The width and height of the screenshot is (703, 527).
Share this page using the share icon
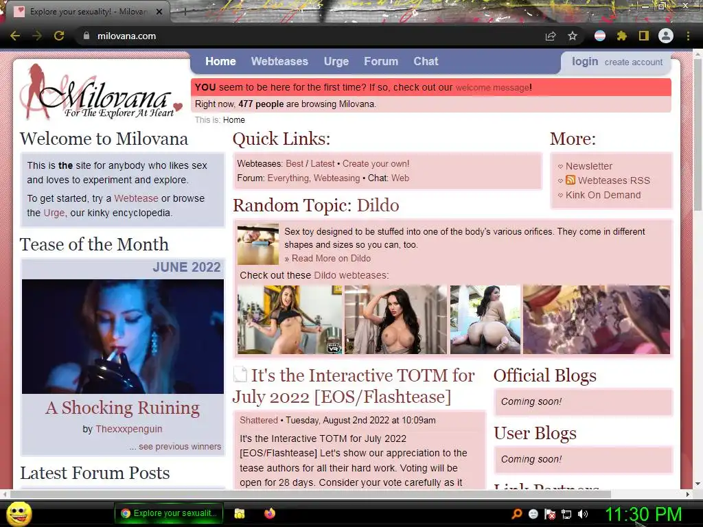pos(551,36)
